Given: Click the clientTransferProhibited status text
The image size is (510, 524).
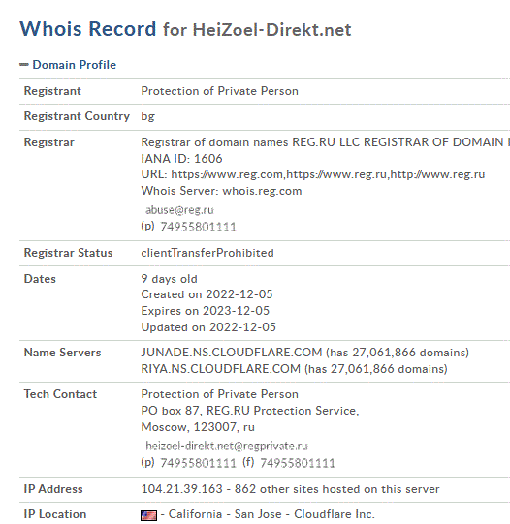Looking at the screenshot, I should coord(207,253).
